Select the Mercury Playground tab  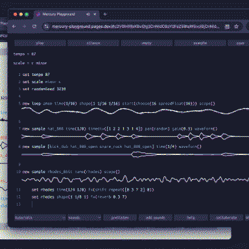coord(66,14)
